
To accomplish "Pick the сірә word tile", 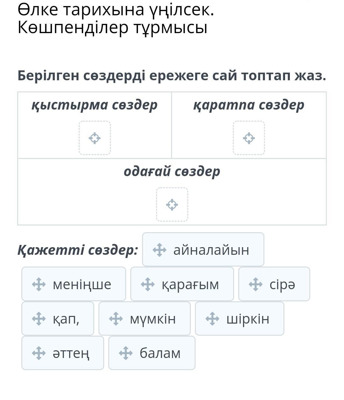I will pyautogui.click(x=274, y=284).
